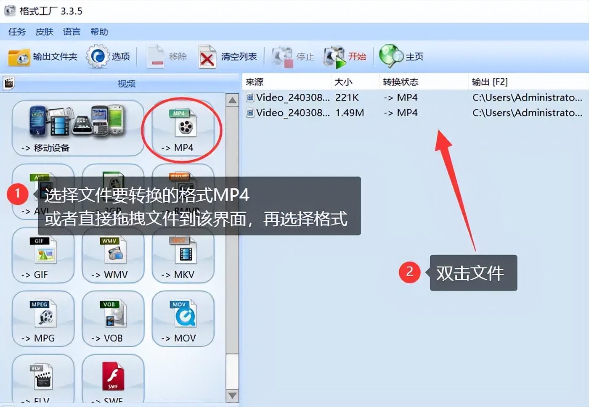589x407 pixels.
Task: Choose the VOB format icon
Action: [x=112, y=319]
